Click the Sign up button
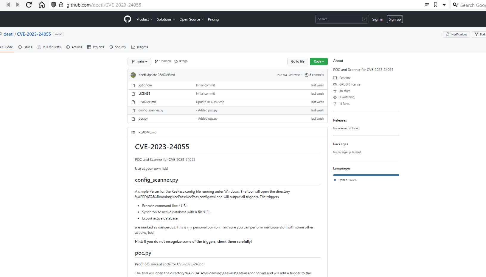The image size is (486, 277). click(395, 19)
